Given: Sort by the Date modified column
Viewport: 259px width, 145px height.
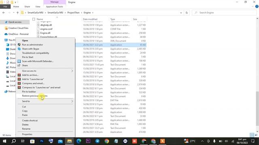Looking at the screenshot, I should tap(90, 19).
